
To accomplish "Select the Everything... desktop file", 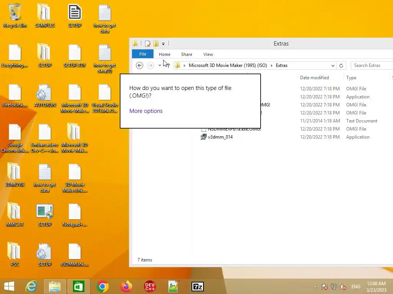I will [15, 56].
